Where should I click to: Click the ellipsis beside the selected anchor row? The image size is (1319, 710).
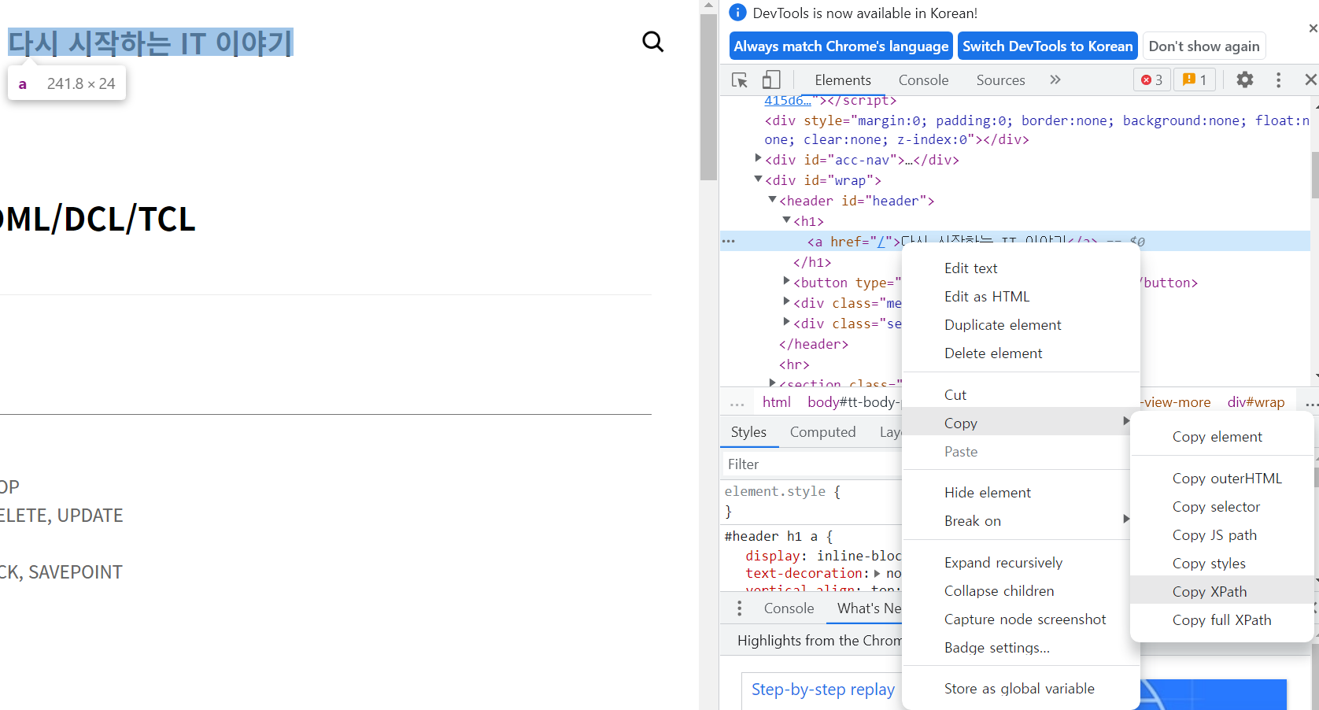coord(729,242)
